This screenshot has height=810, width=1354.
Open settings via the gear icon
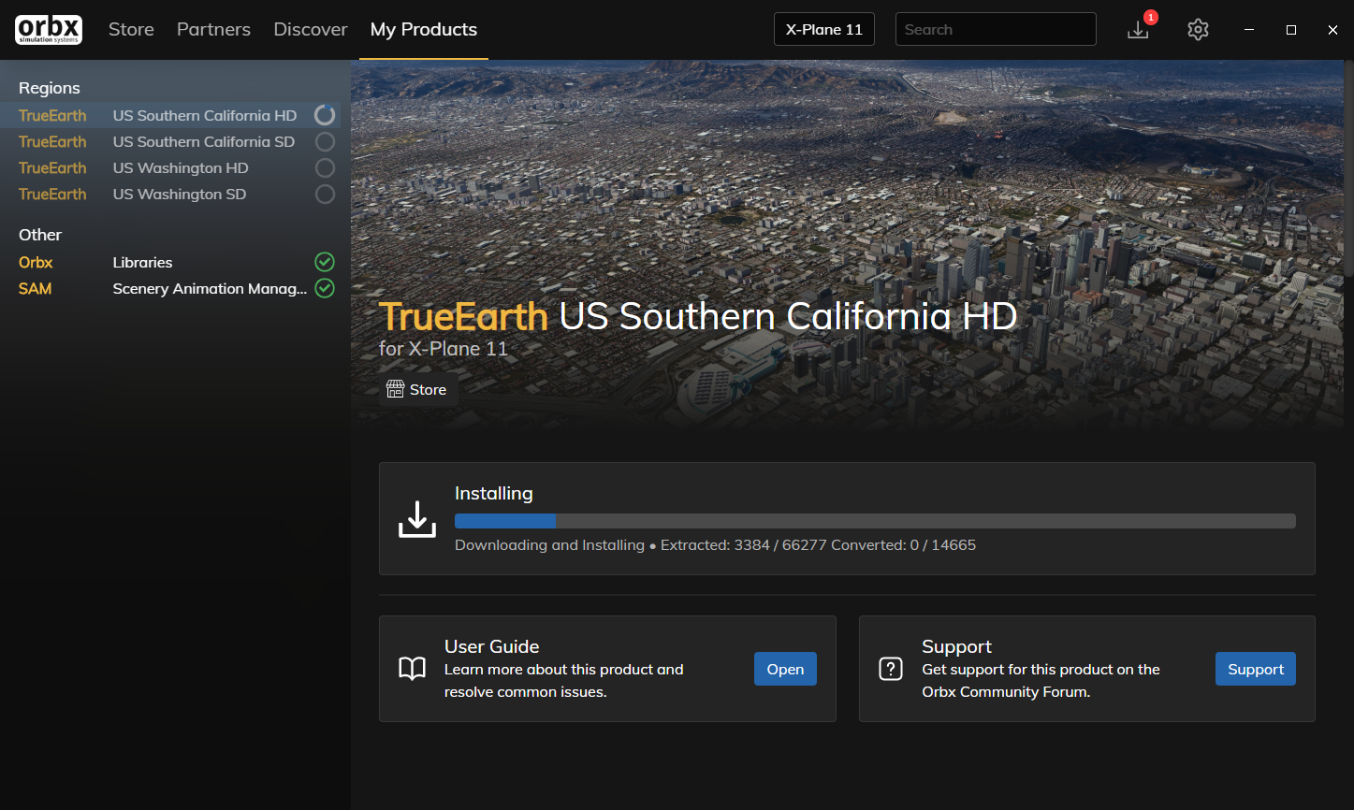(x=1198, y=30)
